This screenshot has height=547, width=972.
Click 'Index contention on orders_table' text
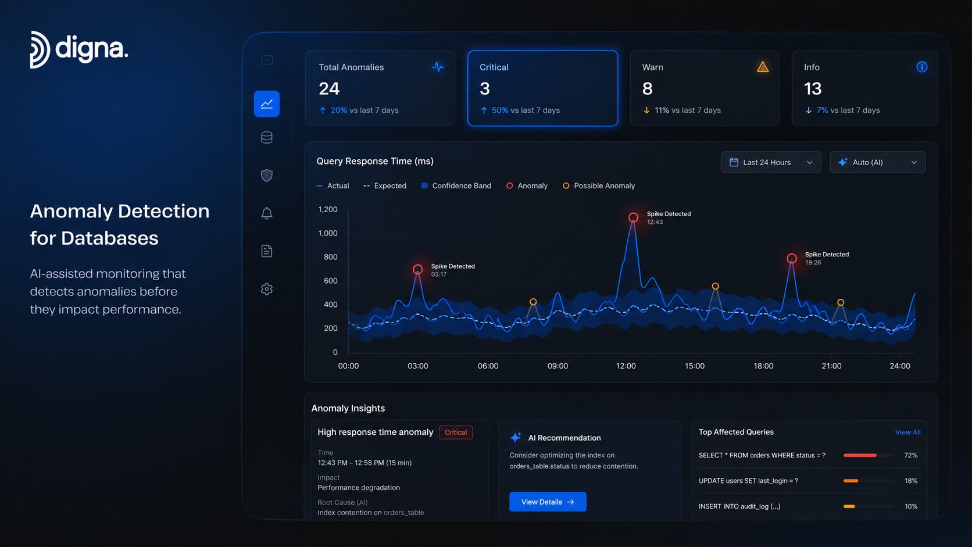click(x=371, y=513)
